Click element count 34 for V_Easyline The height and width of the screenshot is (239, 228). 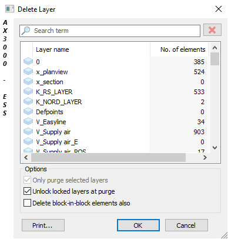coord(201,122)
